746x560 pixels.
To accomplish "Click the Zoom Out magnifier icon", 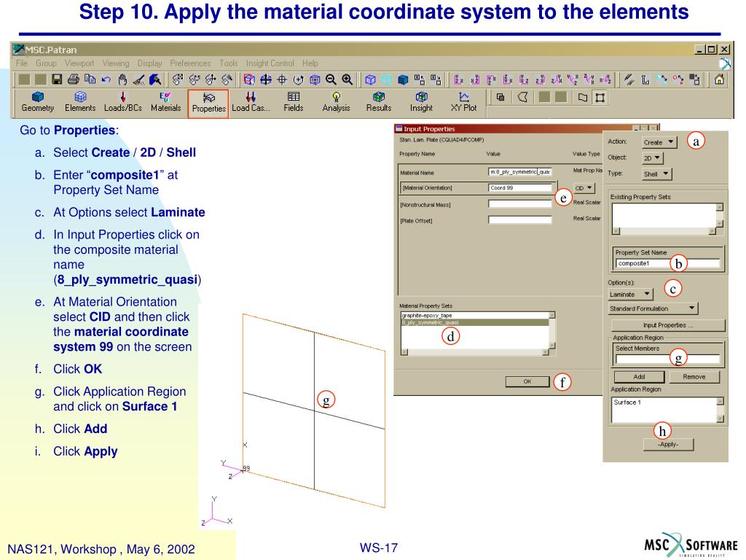I will pyautogui.click(x=331, y=79).
